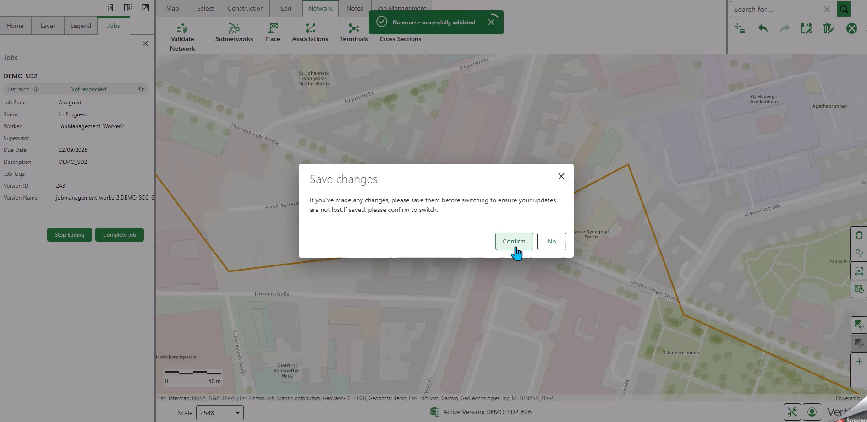Click the save edits floppy icon
867x422 pixels.
[x=806, y=28]
